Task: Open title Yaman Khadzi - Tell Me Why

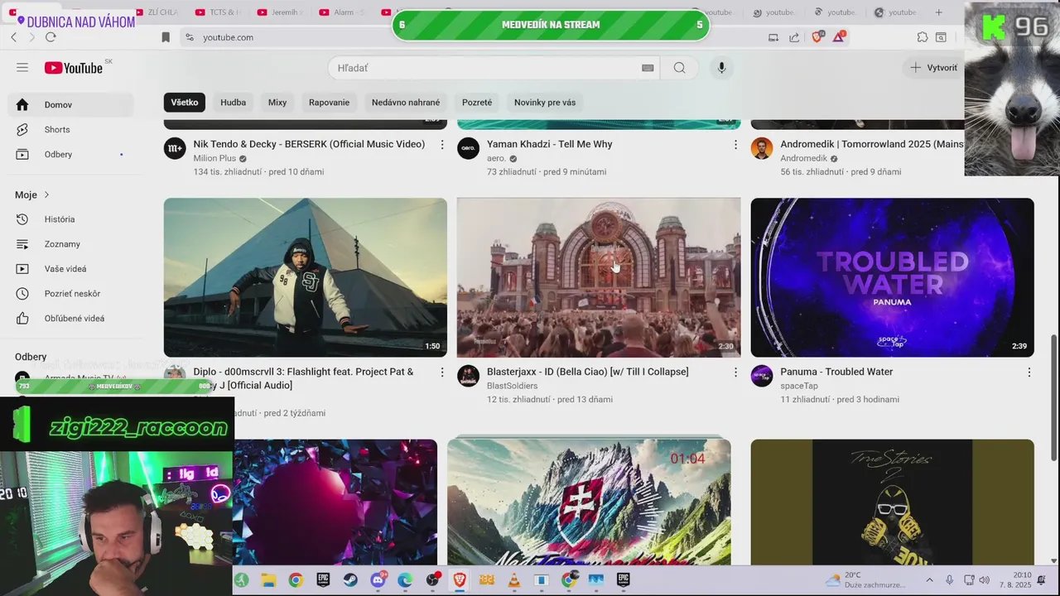Action: pos(550,144)
